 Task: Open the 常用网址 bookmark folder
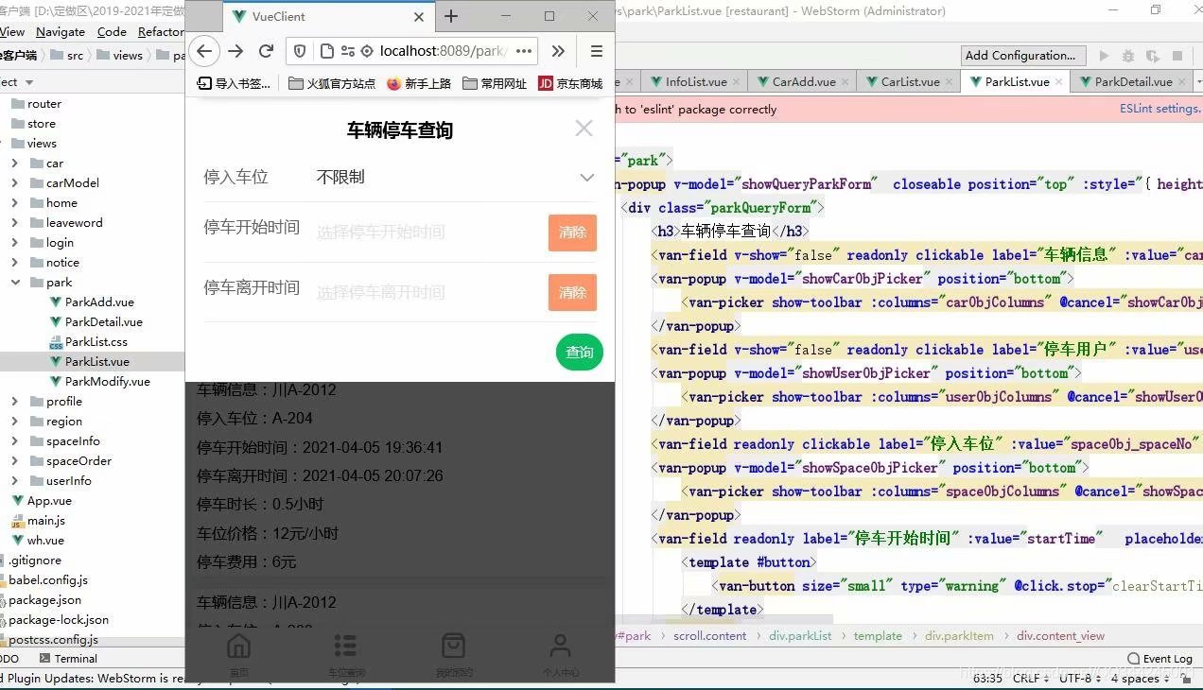point(495,83)
